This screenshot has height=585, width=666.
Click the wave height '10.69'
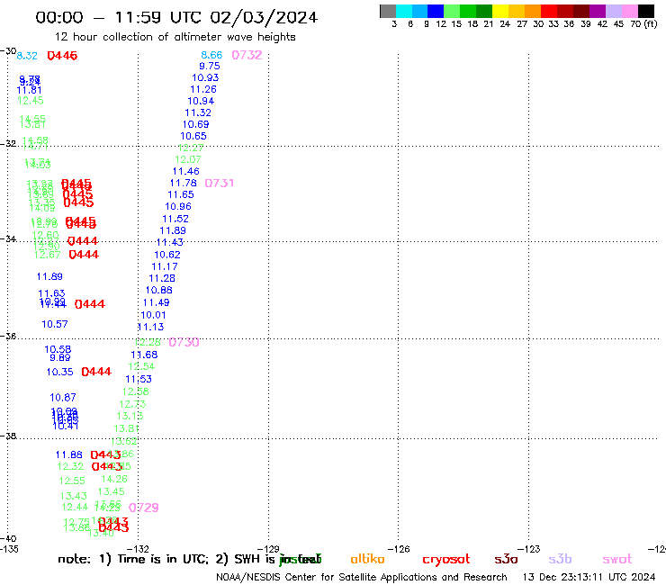196,124
